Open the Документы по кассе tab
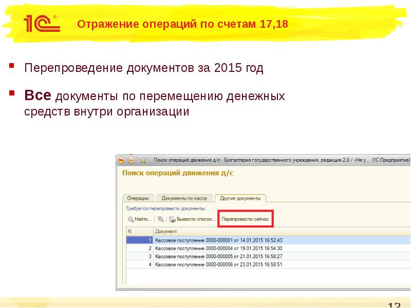This screenshot has width=411, height=308. [183, 198]
